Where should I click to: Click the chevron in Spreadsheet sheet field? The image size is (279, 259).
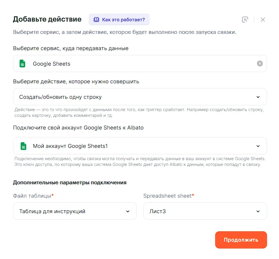tap(258, 211)
